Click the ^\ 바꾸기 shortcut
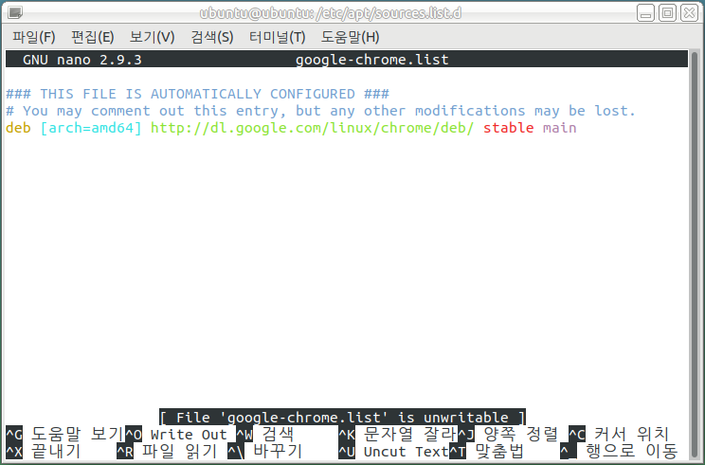 click(264, 452)
